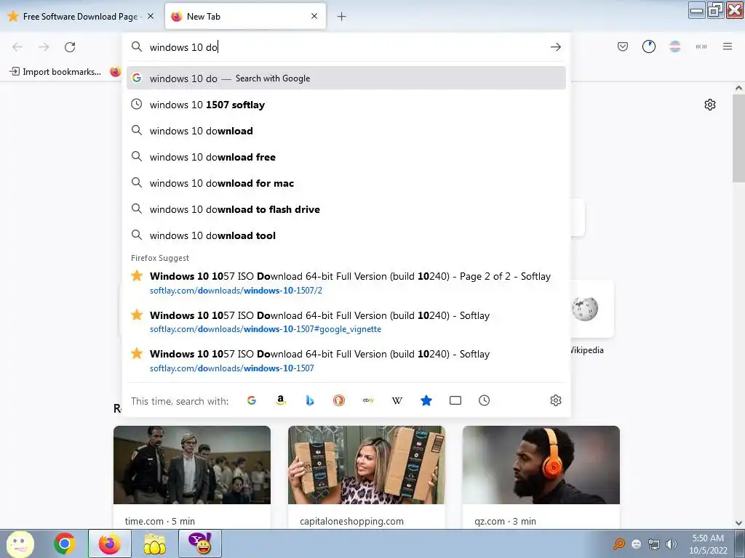Open the striped circle extension icon

click(674, 46)
